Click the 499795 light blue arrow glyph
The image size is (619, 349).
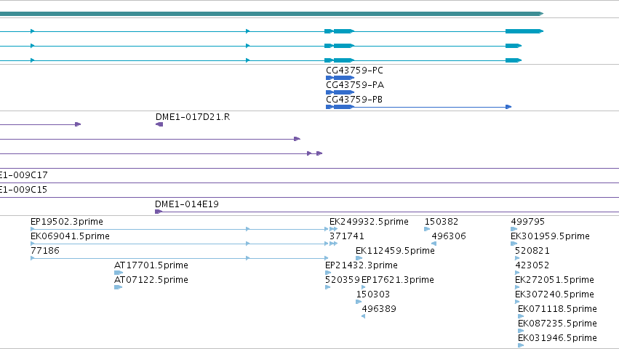(514, 229)
